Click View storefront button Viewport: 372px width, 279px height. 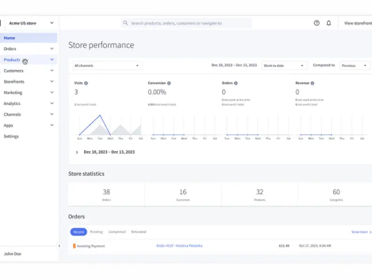click(358, 23)
